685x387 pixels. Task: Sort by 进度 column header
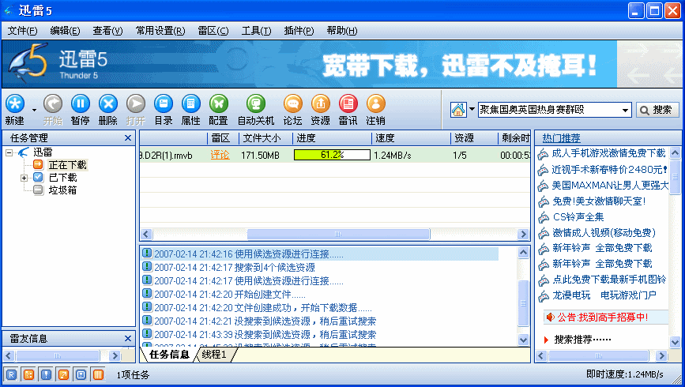pos(332,138)
